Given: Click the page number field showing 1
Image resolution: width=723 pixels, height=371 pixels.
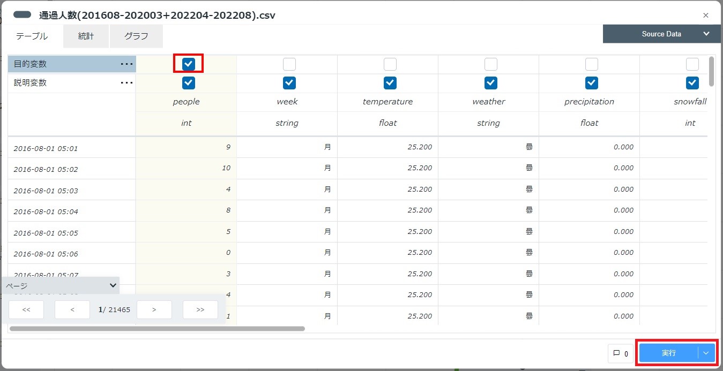Looking at the screenshot, I should pyautogui.click(x=100, y=309).
